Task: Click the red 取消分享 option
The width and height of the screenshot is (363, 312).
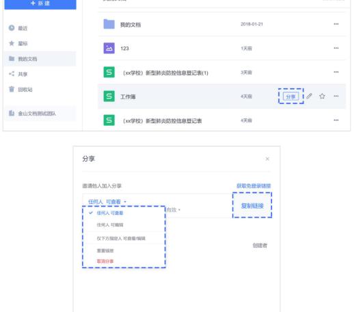Action: [105, 261]
